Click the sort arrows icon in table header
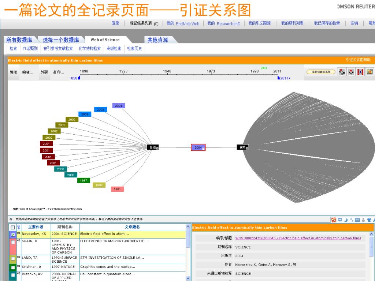This screenshot has width=375, height=281. 19,227
